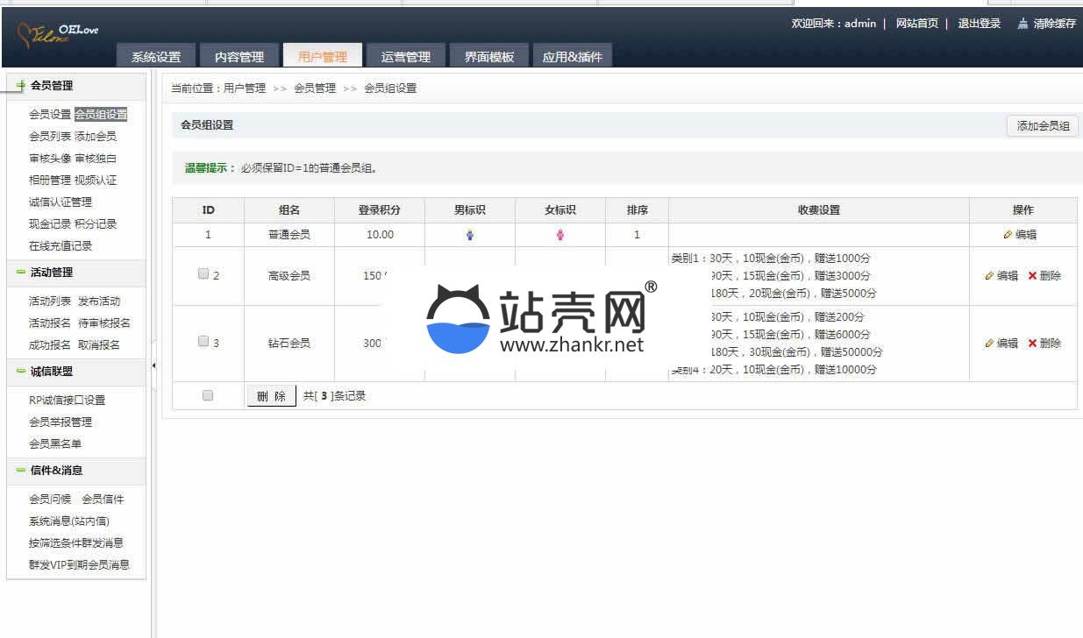Click the 清除缓存 broom icon

(x=1022, y=24)
